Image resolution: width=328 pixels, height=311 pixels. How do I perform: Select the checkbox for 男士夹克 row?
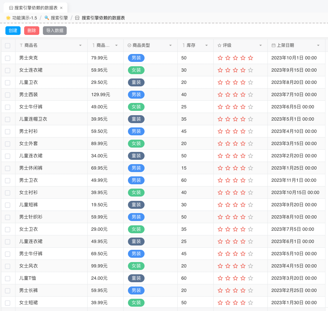(x=8, y=58)
